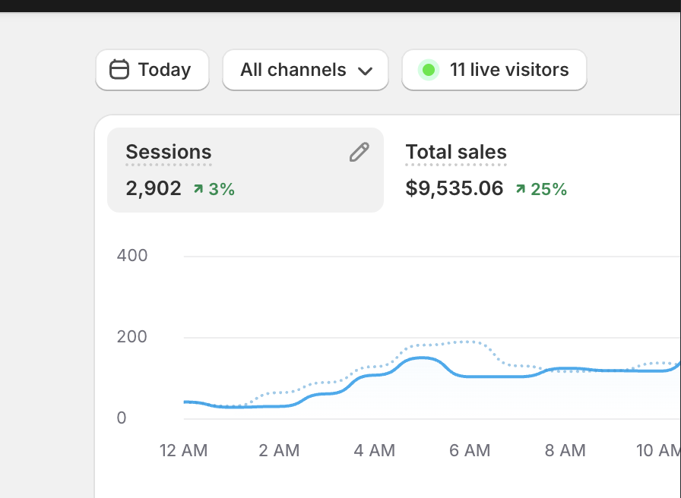The width and height of the screenshot is (681, 498).
Task: Click the 8 AM x-axis label
Action: (565, 450)
